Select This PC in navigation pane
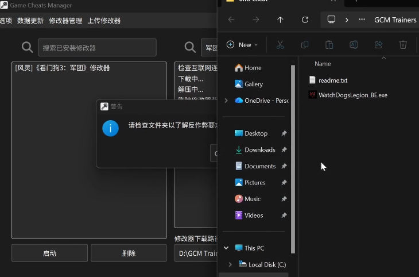 coord(249,248)
